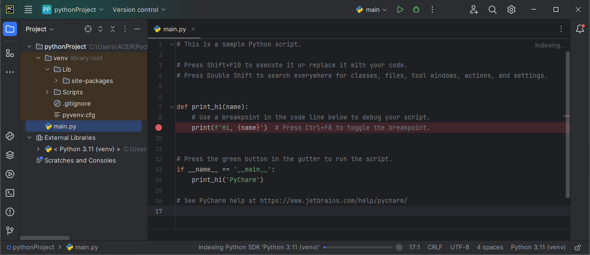This screenshot has height=255, width=590.
Task: Toggle read-only lock icon in status bar
Action: pyautogui.click(x=578, y=247)
